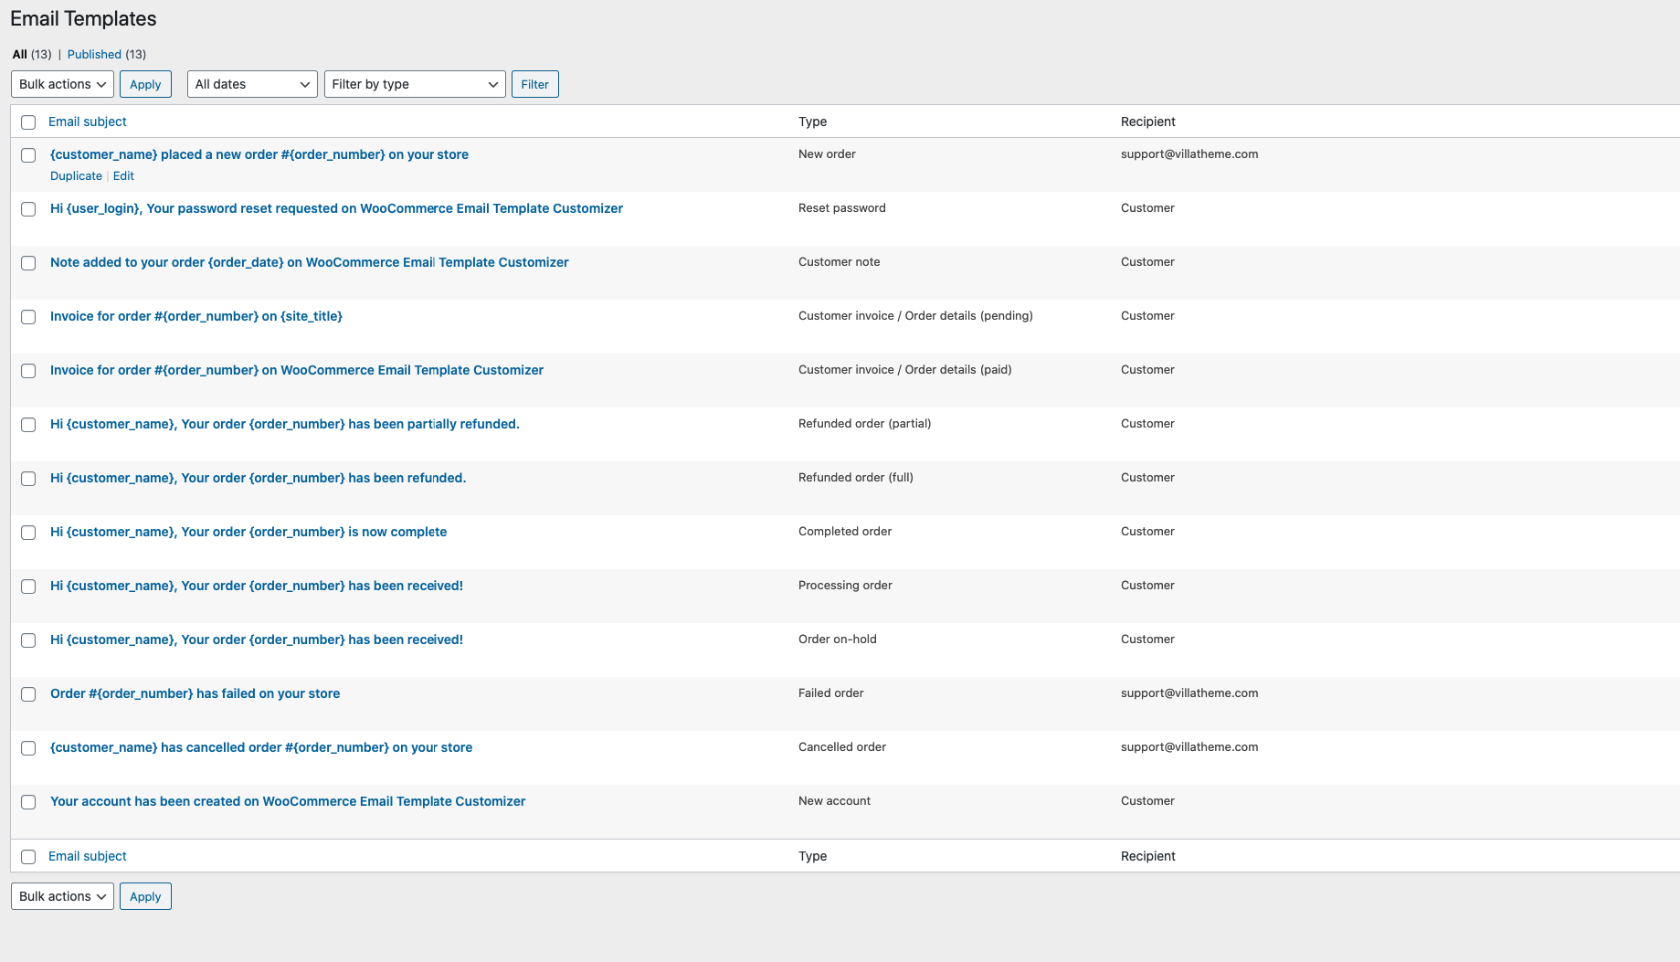This screenshot has width=1680, height=962.
Task: Show the All templates view
Action: click(19, 54)
